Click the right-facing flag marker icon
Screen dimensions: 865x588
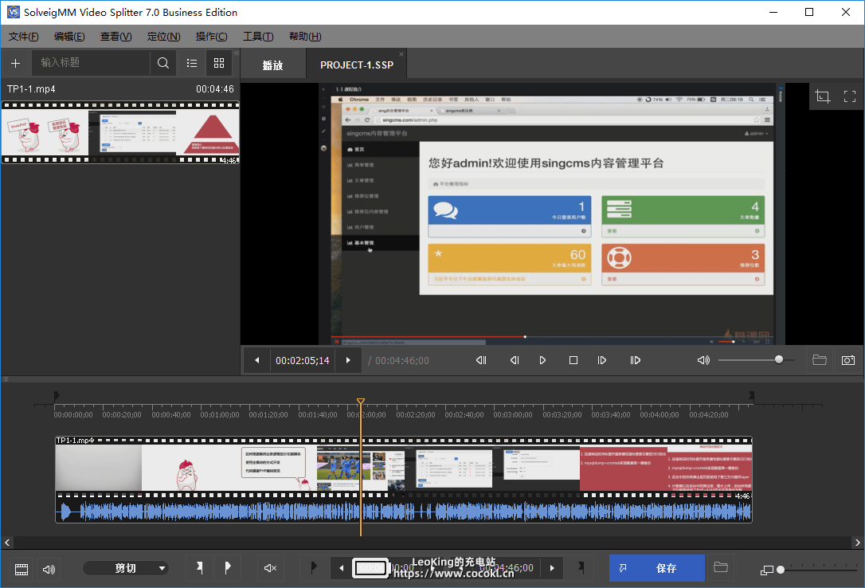pos(227,567)
